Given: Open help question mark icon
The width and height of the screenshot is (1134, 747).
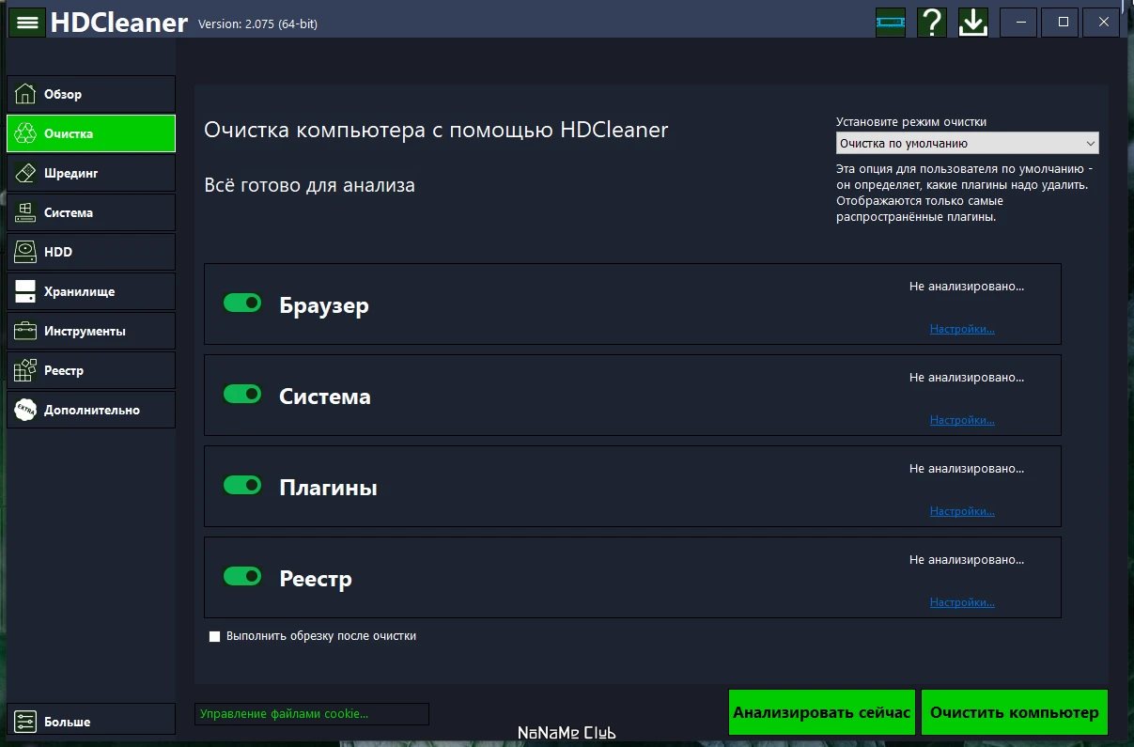Looking at the screenshot, I should (931, 22).
